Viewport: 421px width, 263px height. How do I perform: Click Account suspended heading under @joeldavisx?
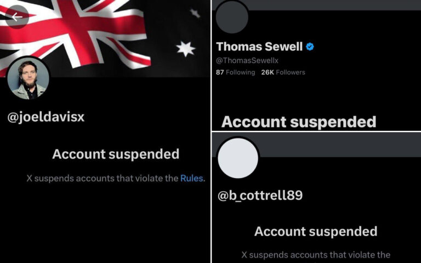point(116,154)
